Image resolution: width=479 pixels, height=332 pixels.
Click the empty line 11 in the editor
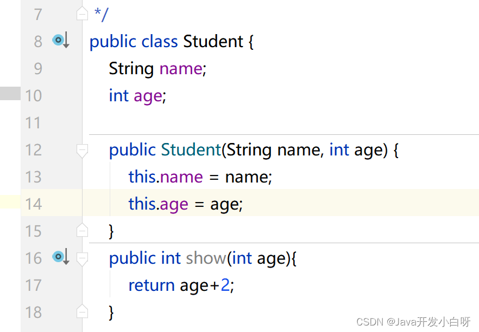point(280,123)
